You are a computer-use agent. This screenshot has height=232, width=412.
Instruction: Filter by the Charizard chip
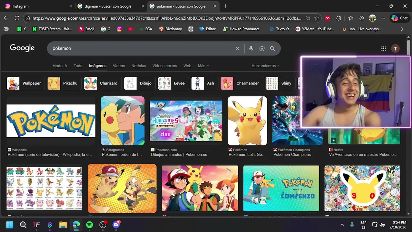pyautogui.click(x=103, y=83)
